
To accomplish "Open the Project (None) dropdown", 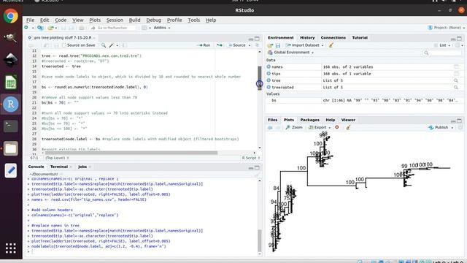I will (446, 28).
